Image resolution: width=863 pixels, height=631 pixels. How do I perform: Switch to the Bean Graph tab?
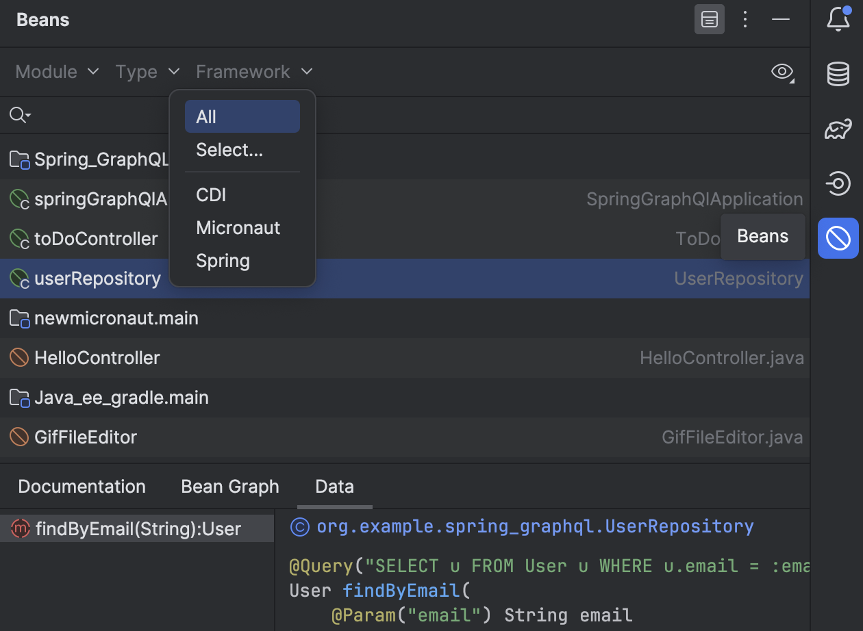click(x=229, y=486)
